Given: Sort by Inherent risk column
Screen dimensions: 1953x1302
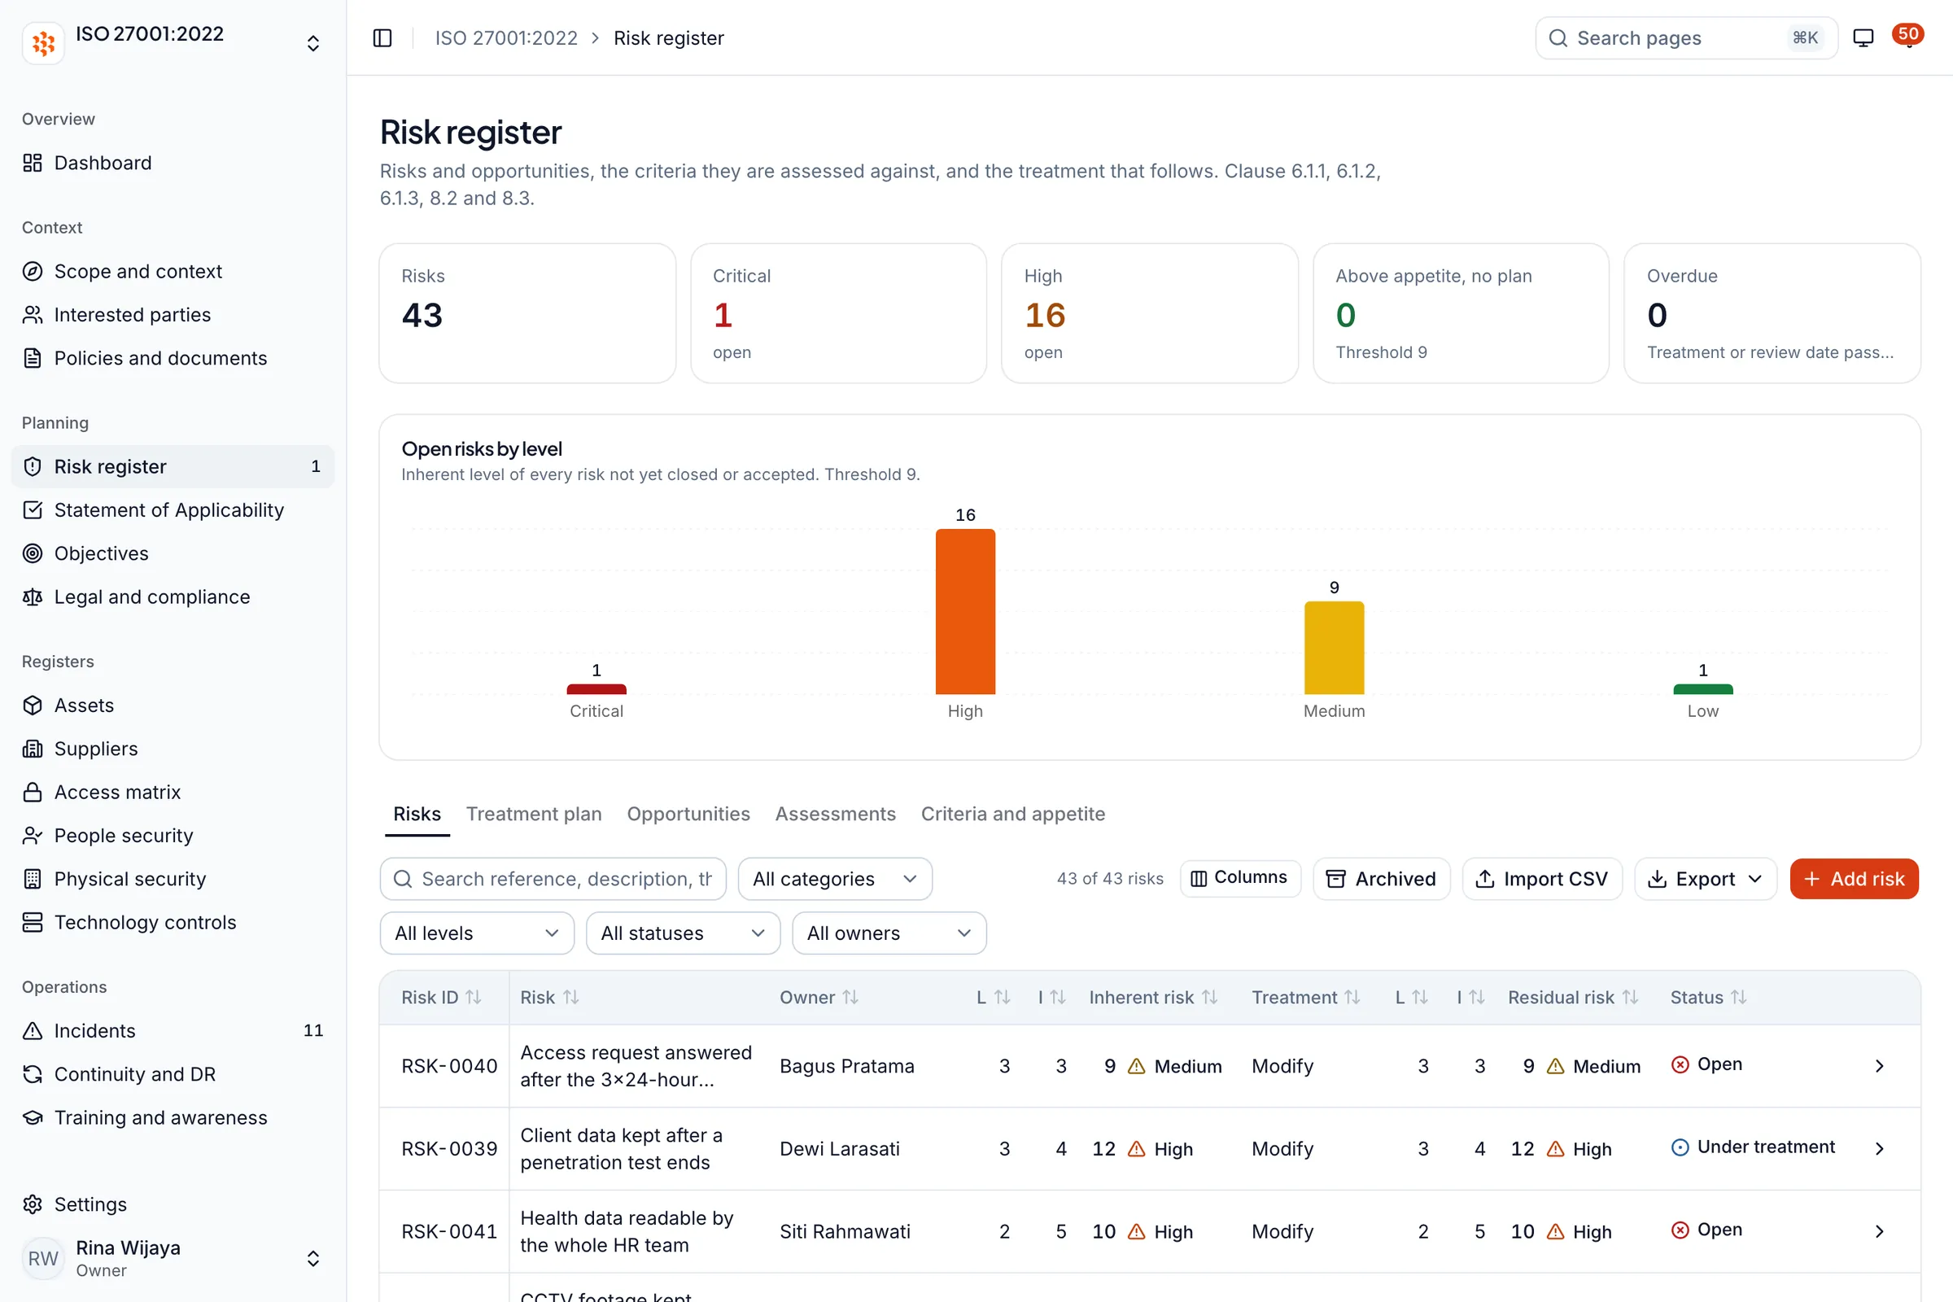Looking at the screenshot, I should [1152, 998].
